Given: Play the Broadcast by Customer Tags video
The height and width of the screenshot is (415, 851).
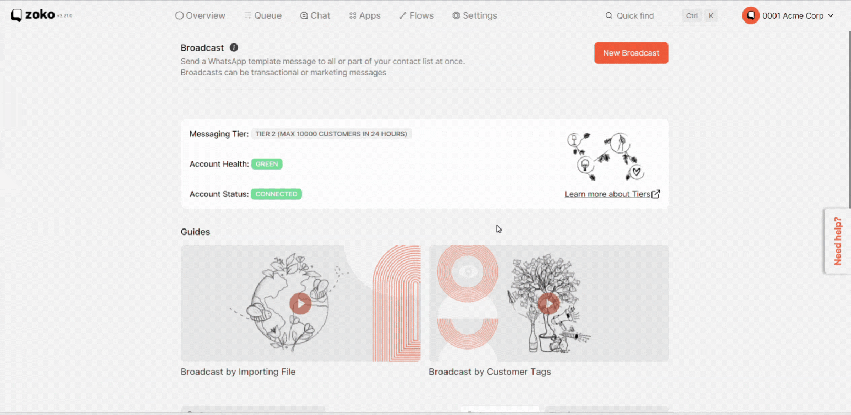Looking at the screenshot, I should [548, 303].
